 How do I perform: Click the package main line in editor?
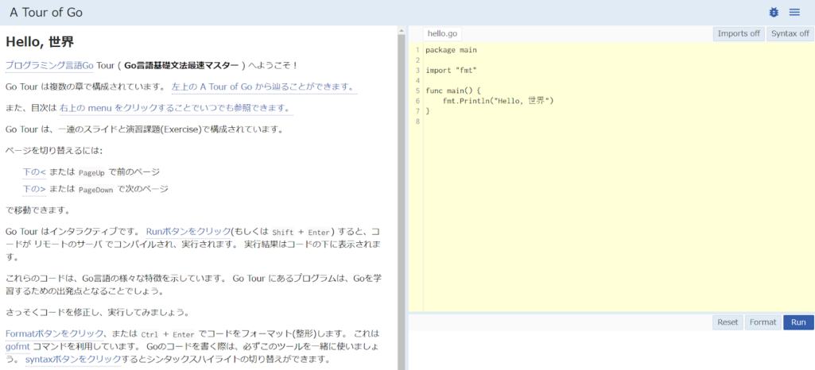point(451,50)
